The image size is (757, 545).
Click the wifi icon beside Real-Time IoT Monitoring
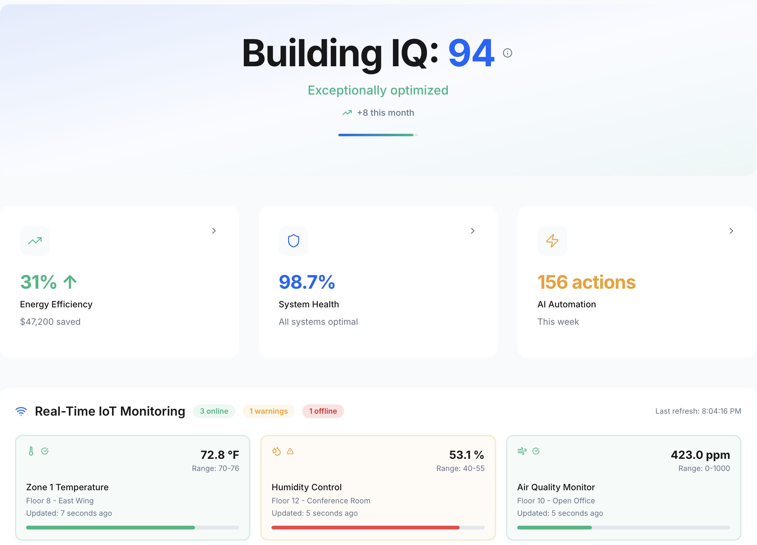pyautogui.click(x=21, y=411)
